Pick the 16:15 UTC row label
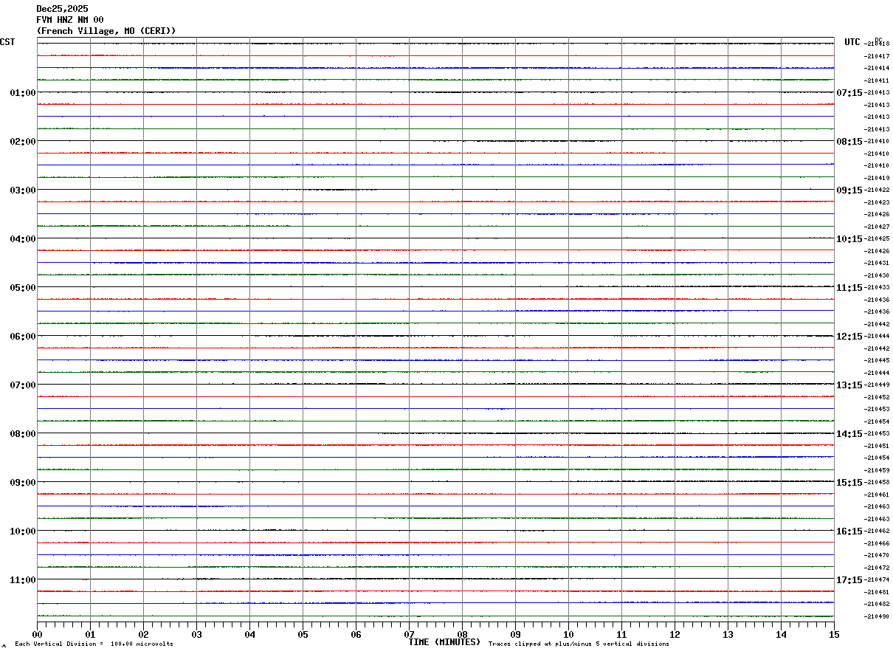The height and width of the screenshot is (654, 893). point(849,531)
